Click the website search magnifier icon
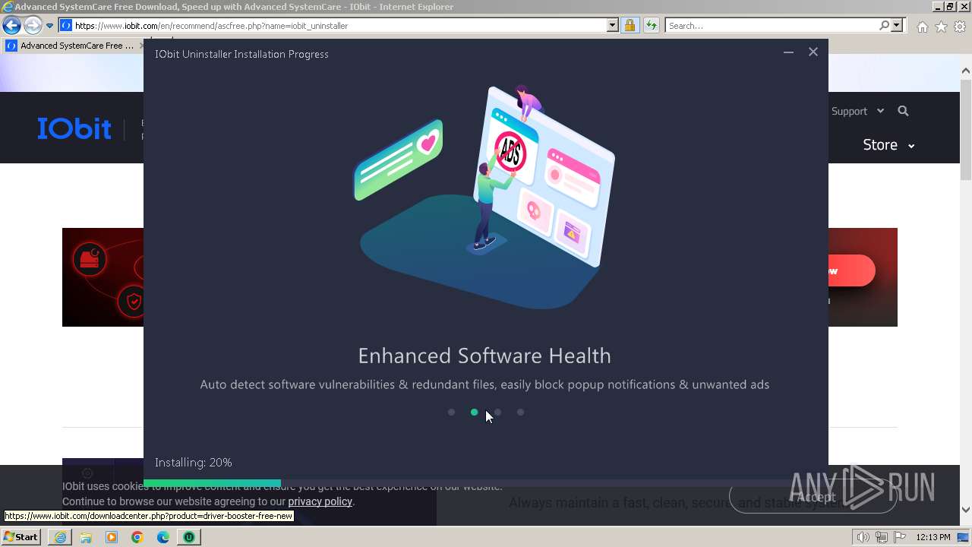The height and width of the screenshot is (547, 972). tap(903, 111)
